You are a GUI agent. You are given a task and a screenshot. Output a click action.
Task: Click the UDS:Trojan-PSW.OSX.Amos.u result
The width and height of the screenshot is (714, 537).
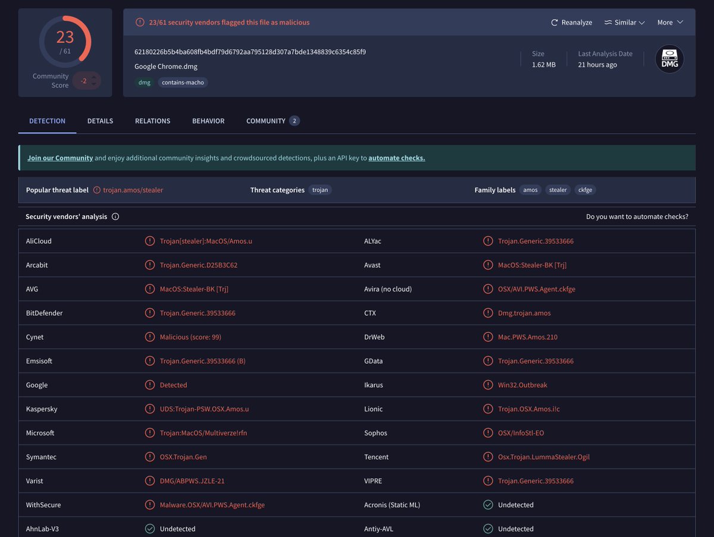tap(204, 409)
